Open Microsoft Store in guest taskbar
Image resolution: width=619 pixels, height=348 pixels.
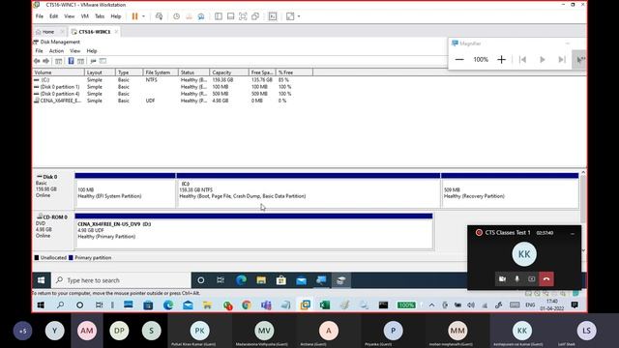pyautogui.click(x=281, y=280)
